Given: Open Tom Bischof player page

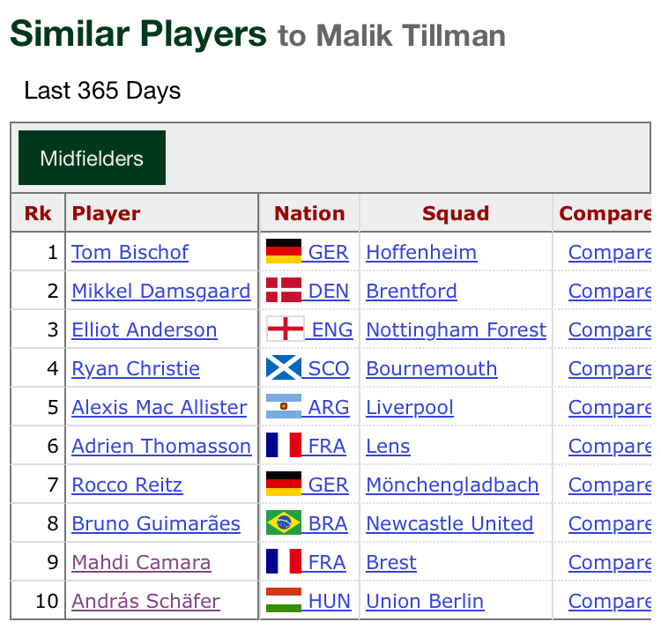Looking at the screenshot, I should click(130, 253).
